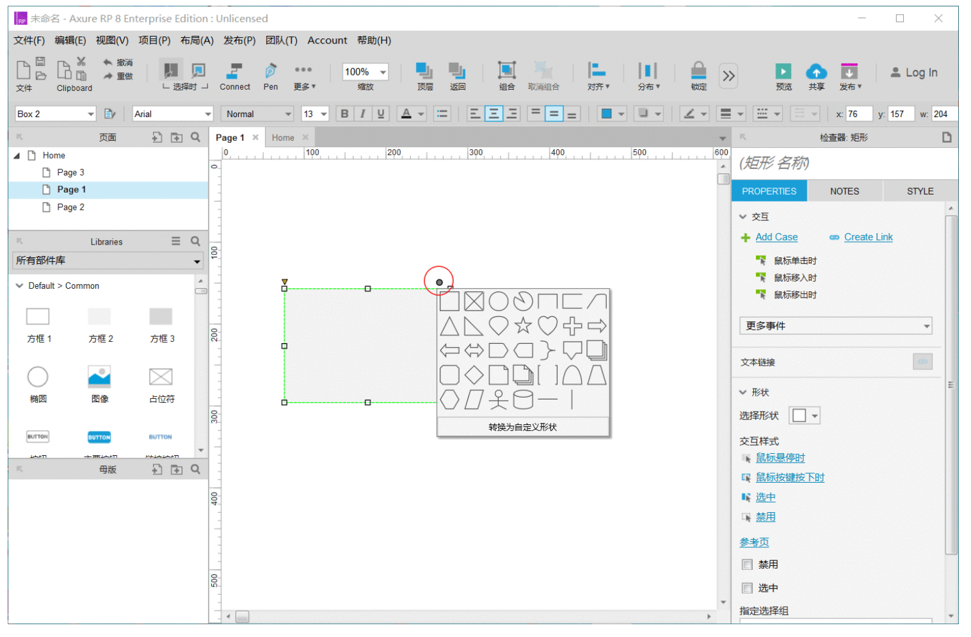The image size is (971, 637).
Task: Open the 布局(A) menu
Action: [x=197, y=40]
